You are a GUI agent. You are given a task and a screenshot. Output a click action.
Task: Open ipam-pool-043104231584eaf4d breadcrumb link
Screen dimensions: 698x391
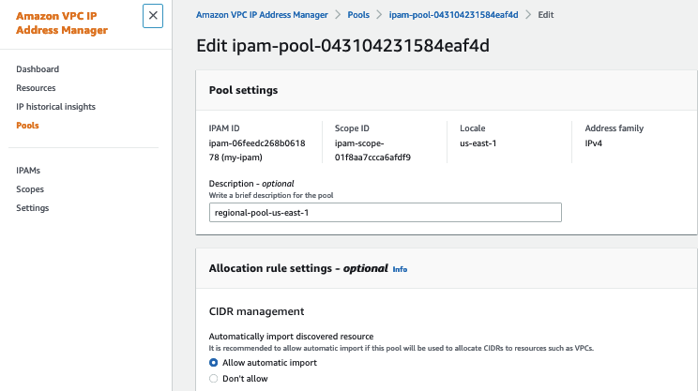click(454, 15)
